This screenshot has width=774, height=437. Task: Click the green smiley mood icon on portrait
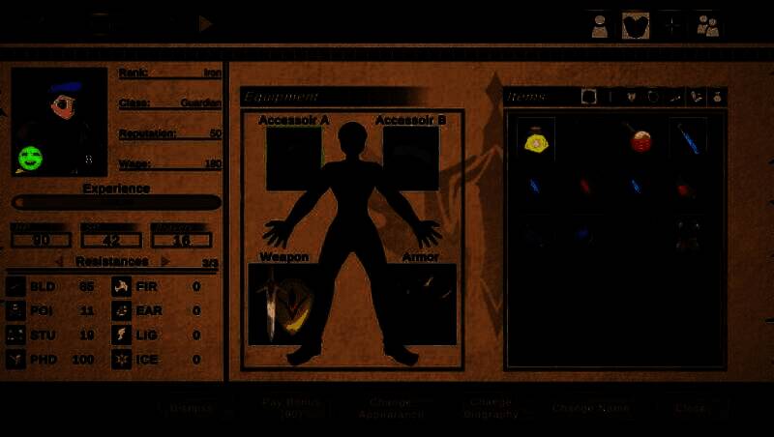tap(31, 158)
